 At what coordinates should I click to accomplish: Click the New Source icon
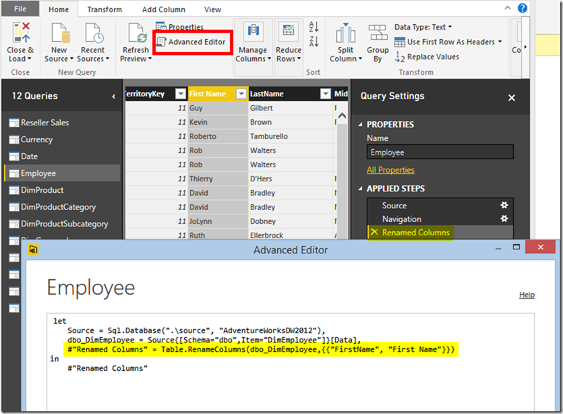coord(60,32)
